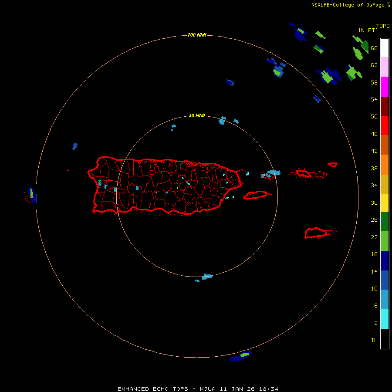Click the light pink legend swatch

click(x=385, y=67)
